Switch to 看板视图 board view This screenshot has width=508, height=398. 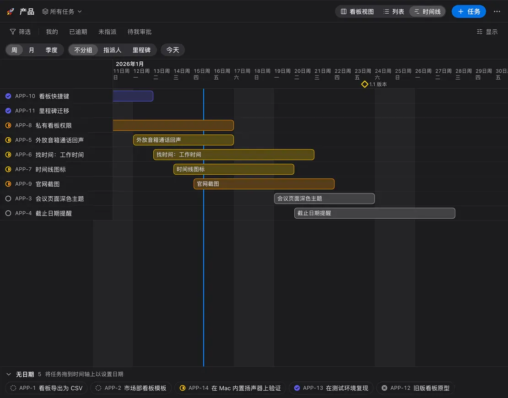[x=357, y=11]
